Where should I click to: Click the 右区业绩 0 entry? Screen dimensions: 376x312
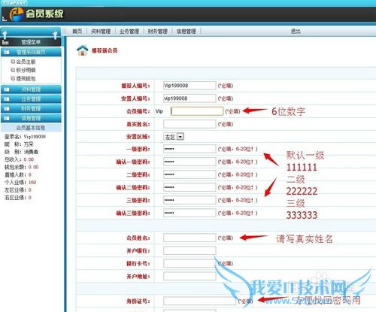[18, 198]
